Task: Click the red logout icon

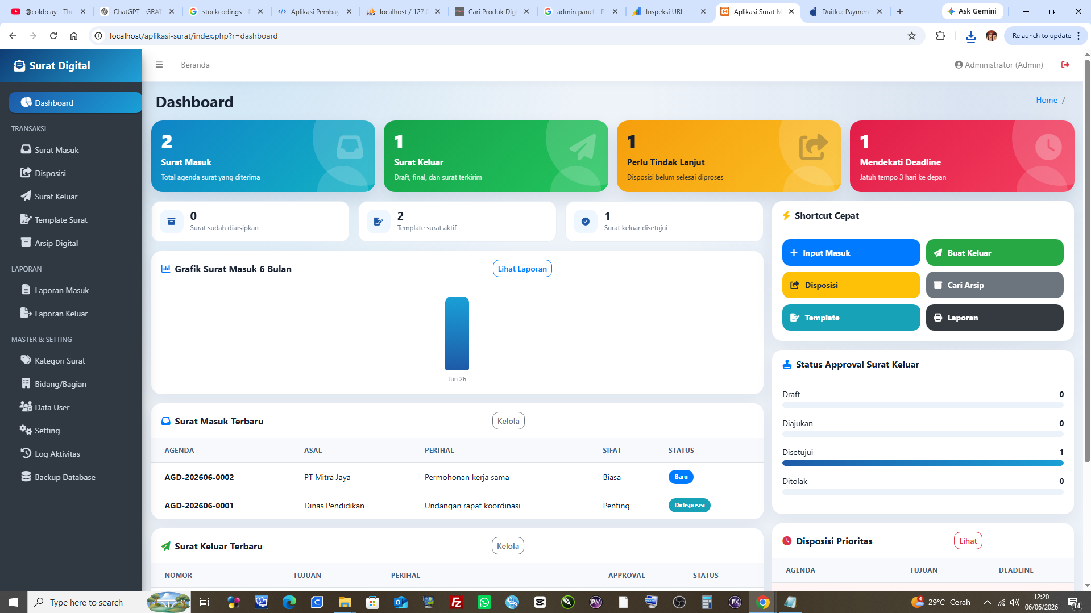Action: click(x=1065, y=65)
